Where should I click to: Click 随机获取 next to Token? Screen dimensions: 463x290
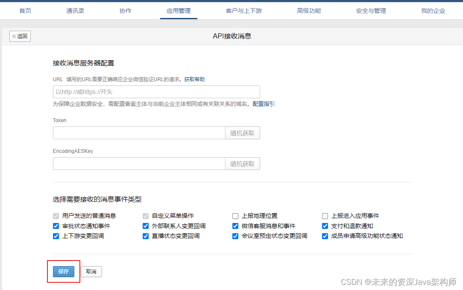point(243,133)
